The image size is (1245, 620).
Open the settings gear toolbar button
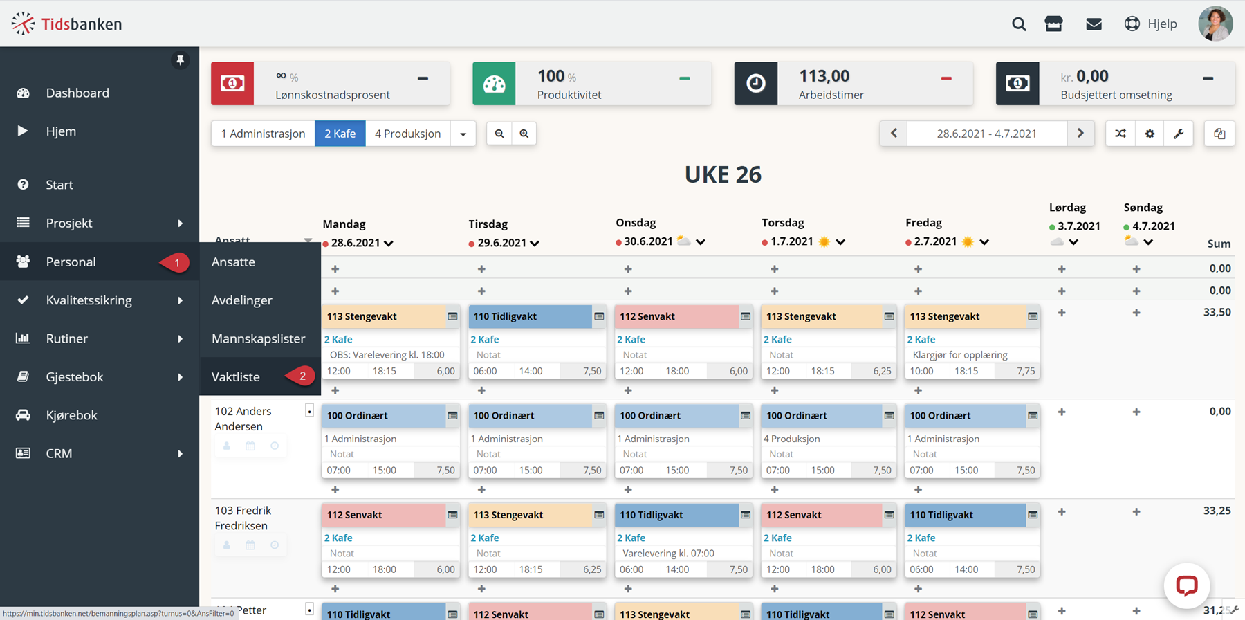pyautogui.click(x=1150, y=134)
